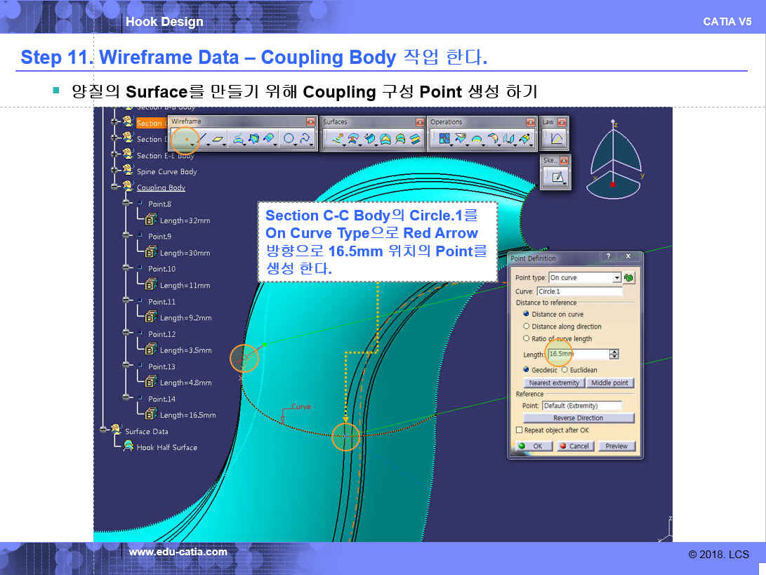Open the Law tool icon

[x=556, y=139]
